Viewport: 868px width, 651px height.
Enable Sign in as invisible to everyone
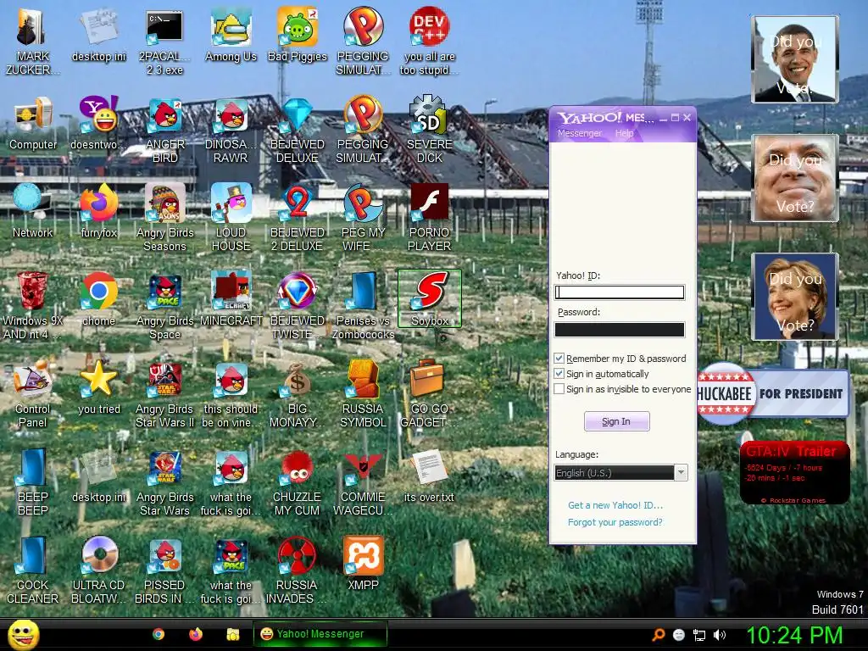559,389
